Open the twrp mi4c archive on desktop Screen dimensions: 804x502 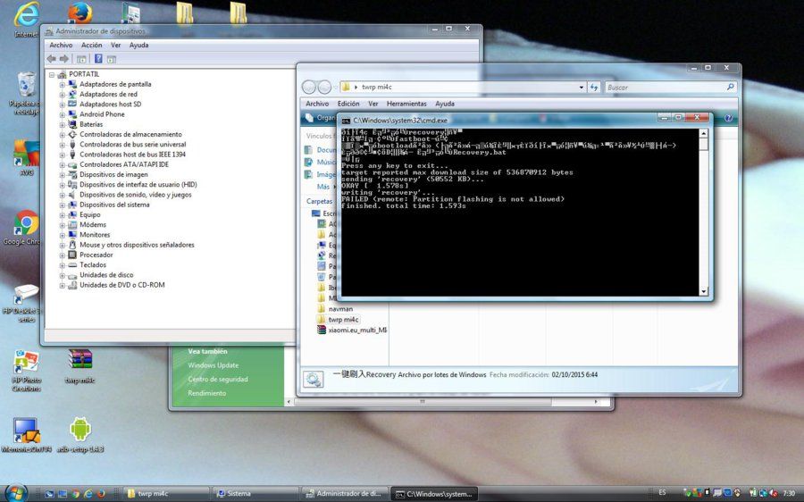click(80, 366)
